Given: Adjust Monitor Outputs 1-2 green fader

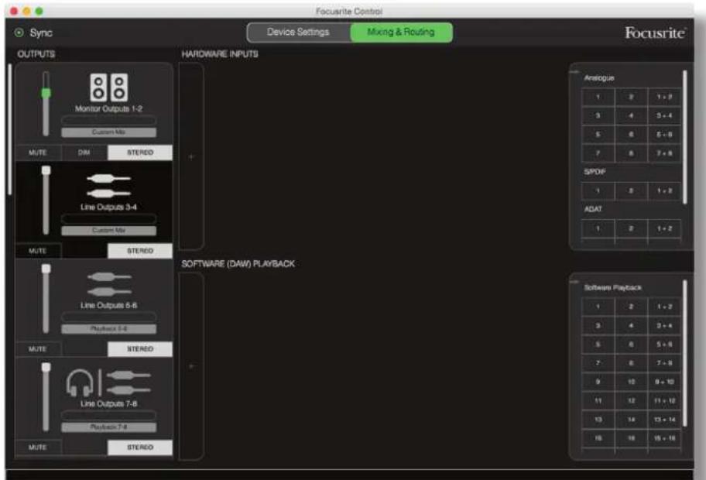Looking at the screenshot, I should click(46, 93).
